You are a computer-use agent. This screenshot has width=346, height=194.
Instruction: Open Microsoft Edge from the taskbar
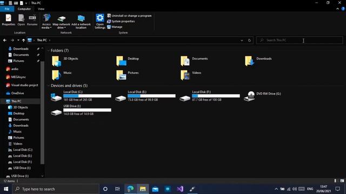[x=130, y=189]
